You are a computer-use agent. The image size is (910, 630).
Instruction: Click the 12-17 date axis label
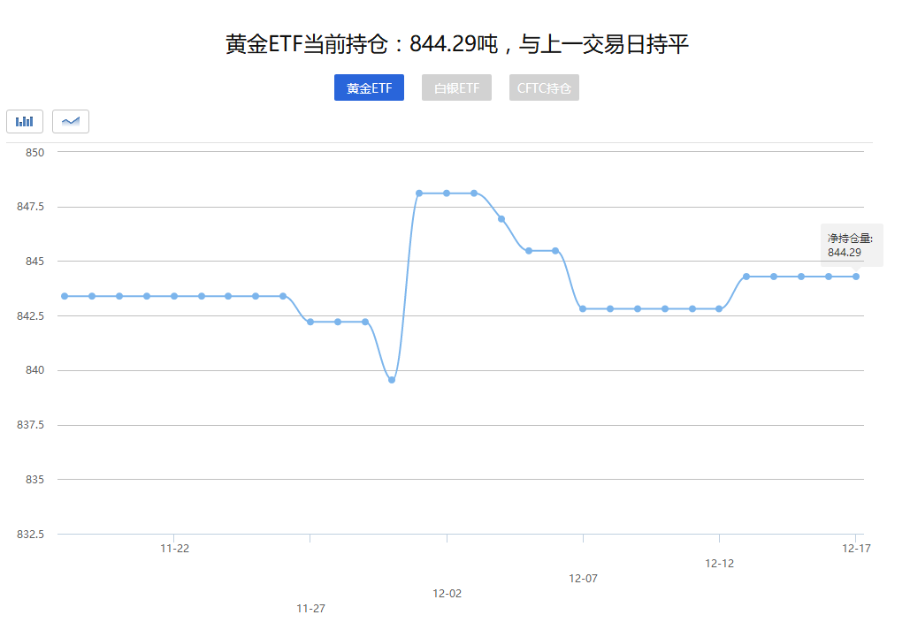[856, 548]
